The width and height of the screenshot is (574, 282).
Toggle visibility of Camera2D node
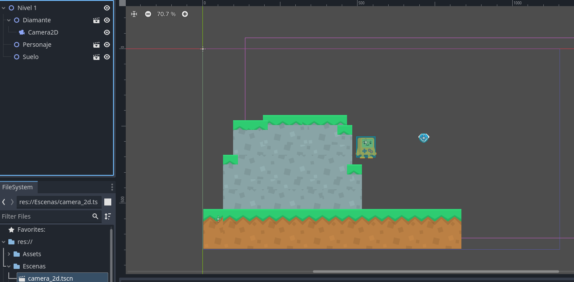[107, 32]
